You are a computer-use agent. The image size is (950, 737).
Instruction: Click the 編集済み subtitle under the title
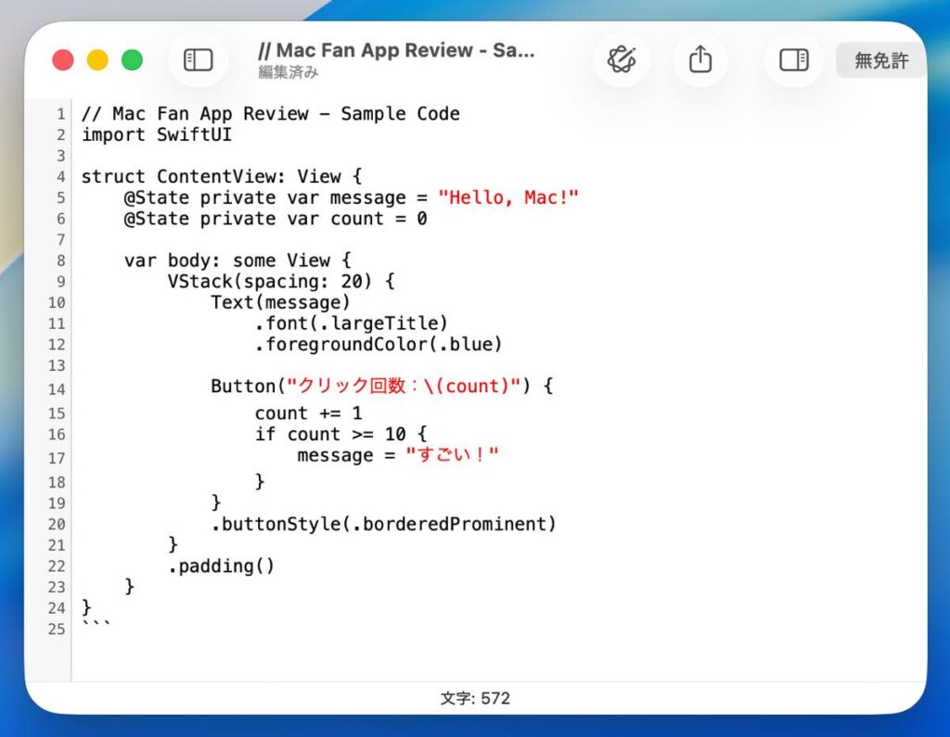coord(289,72)
